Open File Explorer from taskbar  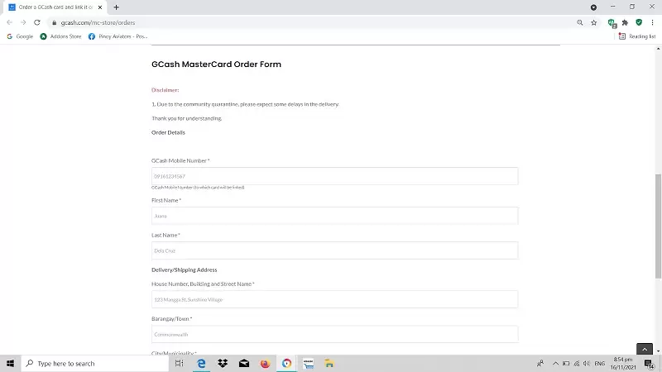point(329,364)
